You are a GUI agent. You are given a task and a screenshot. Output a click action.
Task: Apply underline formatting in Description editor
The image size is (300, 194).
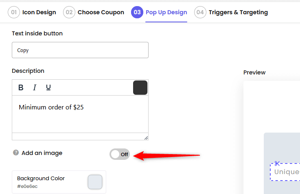(x=48, y=87)
